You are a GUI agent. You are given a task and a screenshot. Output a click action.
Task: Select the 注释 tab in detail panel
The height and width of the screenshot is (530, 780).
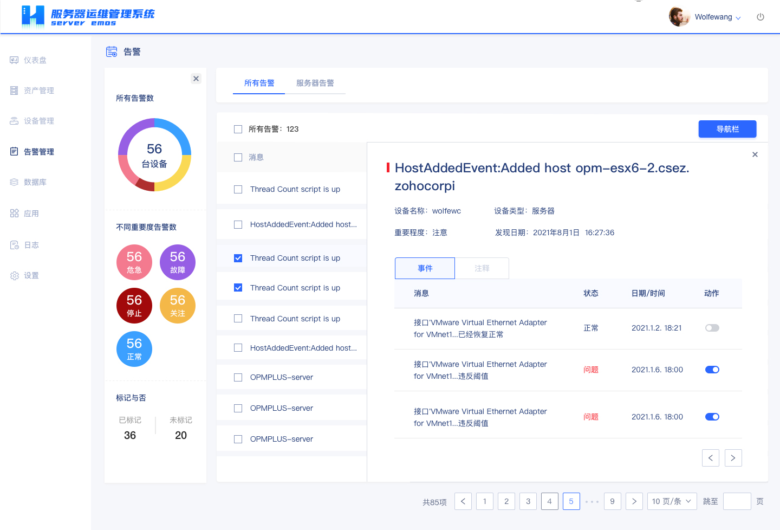click(482, 268)
